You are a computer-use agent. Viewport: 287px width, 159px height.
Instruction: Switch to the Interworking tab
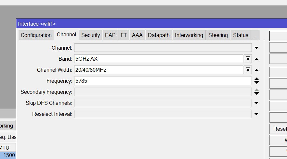(189, 35)
